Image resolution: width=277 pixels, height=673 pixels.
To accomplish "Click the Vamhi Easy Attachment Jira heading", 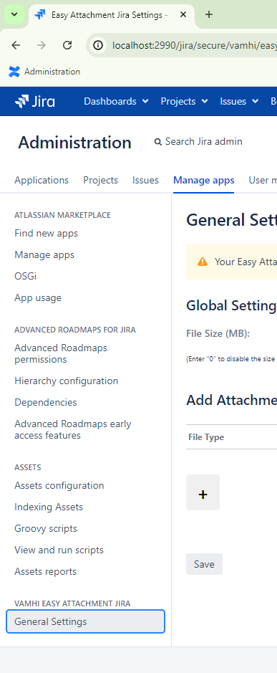I will coord(72,603).
